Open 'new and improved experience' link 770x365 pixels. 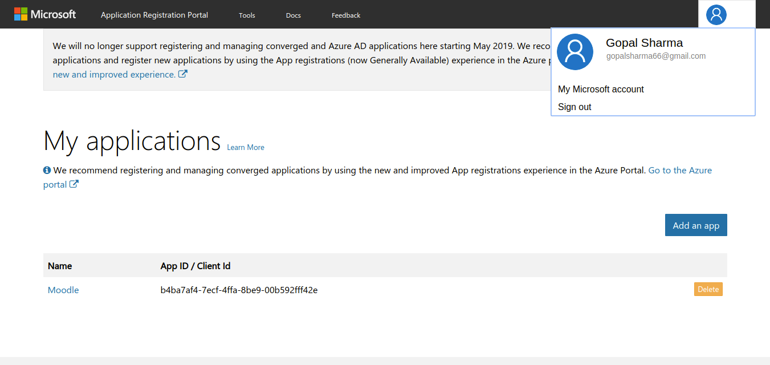(x=114, y=74)
